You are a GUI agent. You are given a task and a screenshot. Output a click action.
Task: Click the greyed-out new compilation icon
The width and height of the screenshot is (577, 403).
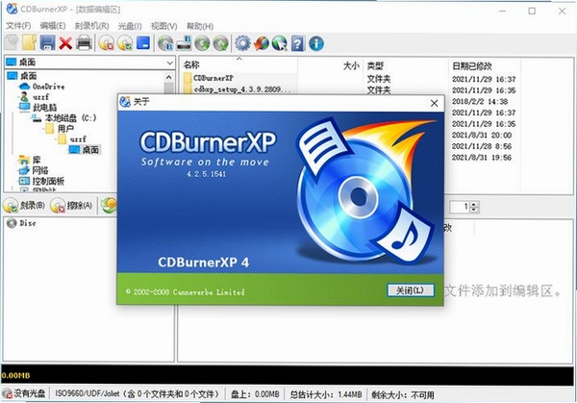tap(12, 43)
